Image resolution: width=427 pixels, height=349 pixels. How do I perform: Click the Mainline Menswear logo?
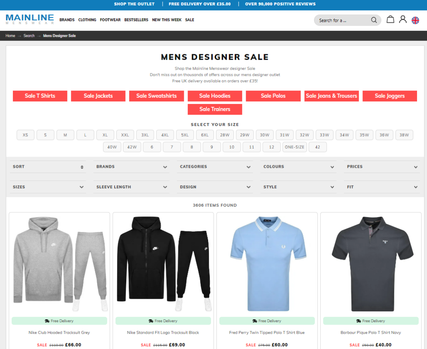[30, 19]
